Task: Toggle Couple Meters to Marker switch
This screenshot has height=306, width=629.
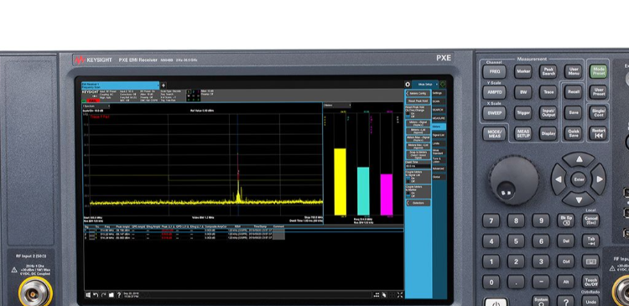Action: (408, 194)
